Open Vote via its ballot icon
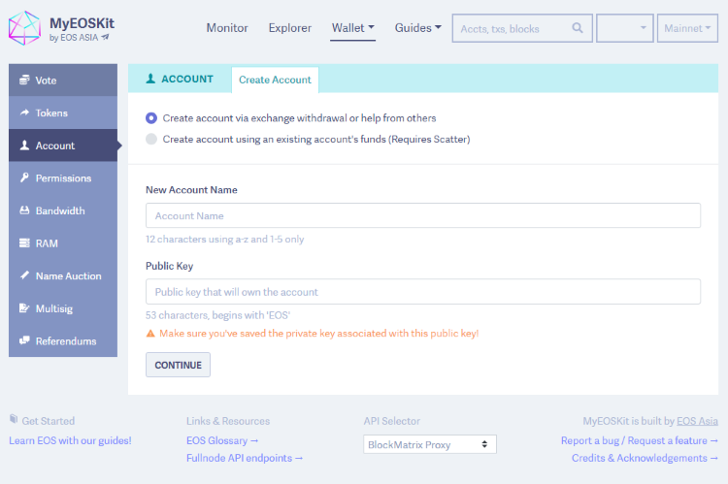This screenshot has height=484, width=728. (x=24, y=81)
